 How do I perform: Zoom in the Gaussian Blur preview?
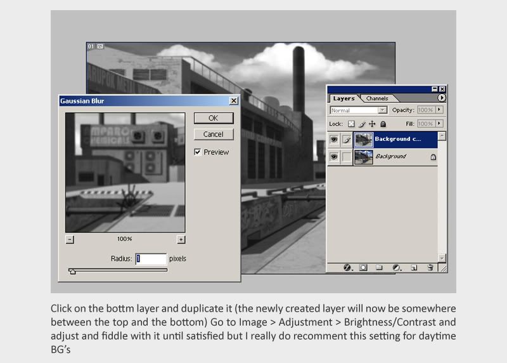(181, 239)
